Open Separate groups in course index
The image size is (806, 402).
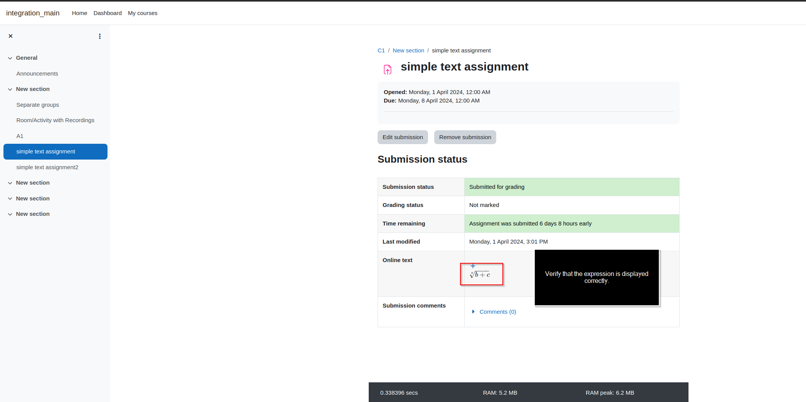coord(38,105)
